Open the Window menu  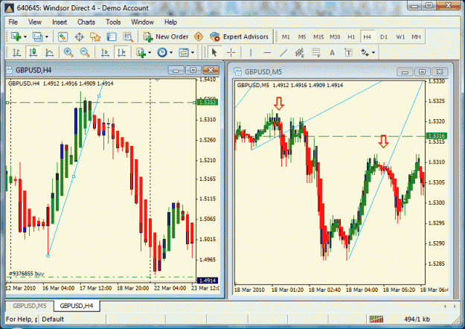pos(142,22)
